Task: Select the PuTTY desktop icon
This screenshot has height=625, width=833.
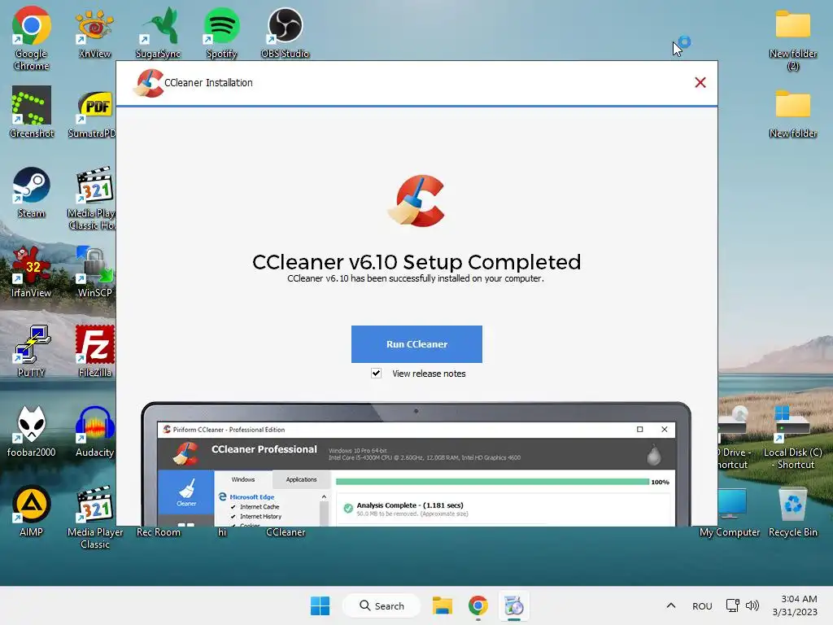Action: pyautogui.click(x=32, y=352)
